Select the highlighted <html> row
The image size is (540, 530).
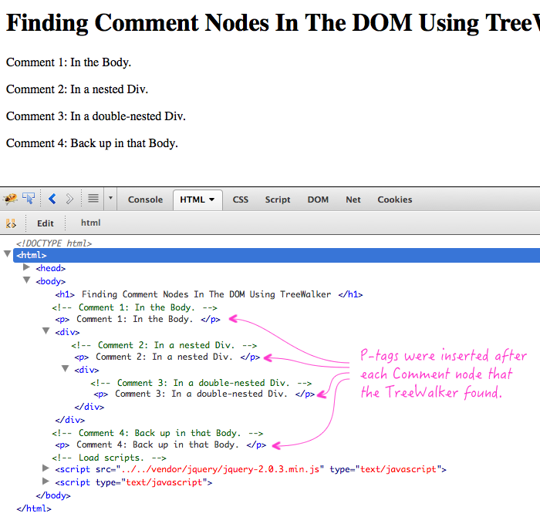point(276,255)
